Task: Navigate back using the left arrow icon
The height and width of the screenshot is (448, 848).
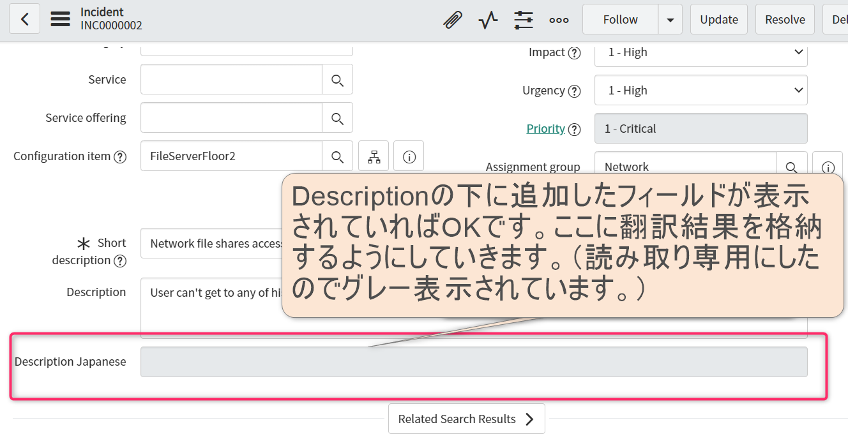Action: click(x=24, y=19)
